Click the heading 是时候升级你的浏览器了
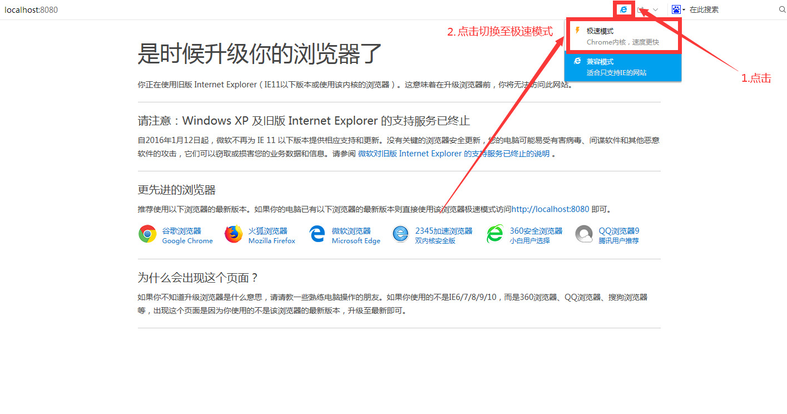This screenshot has width=787, height=414. coord(260,53)
